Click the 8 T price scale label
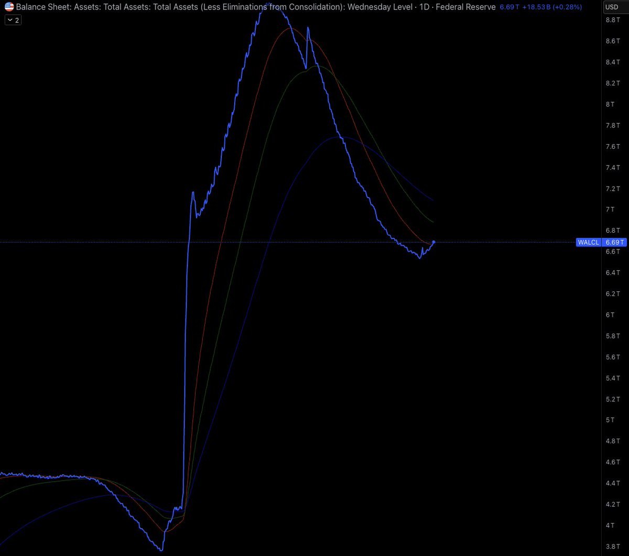The width and height of the screenshot is (629, 556). (610, 104)
